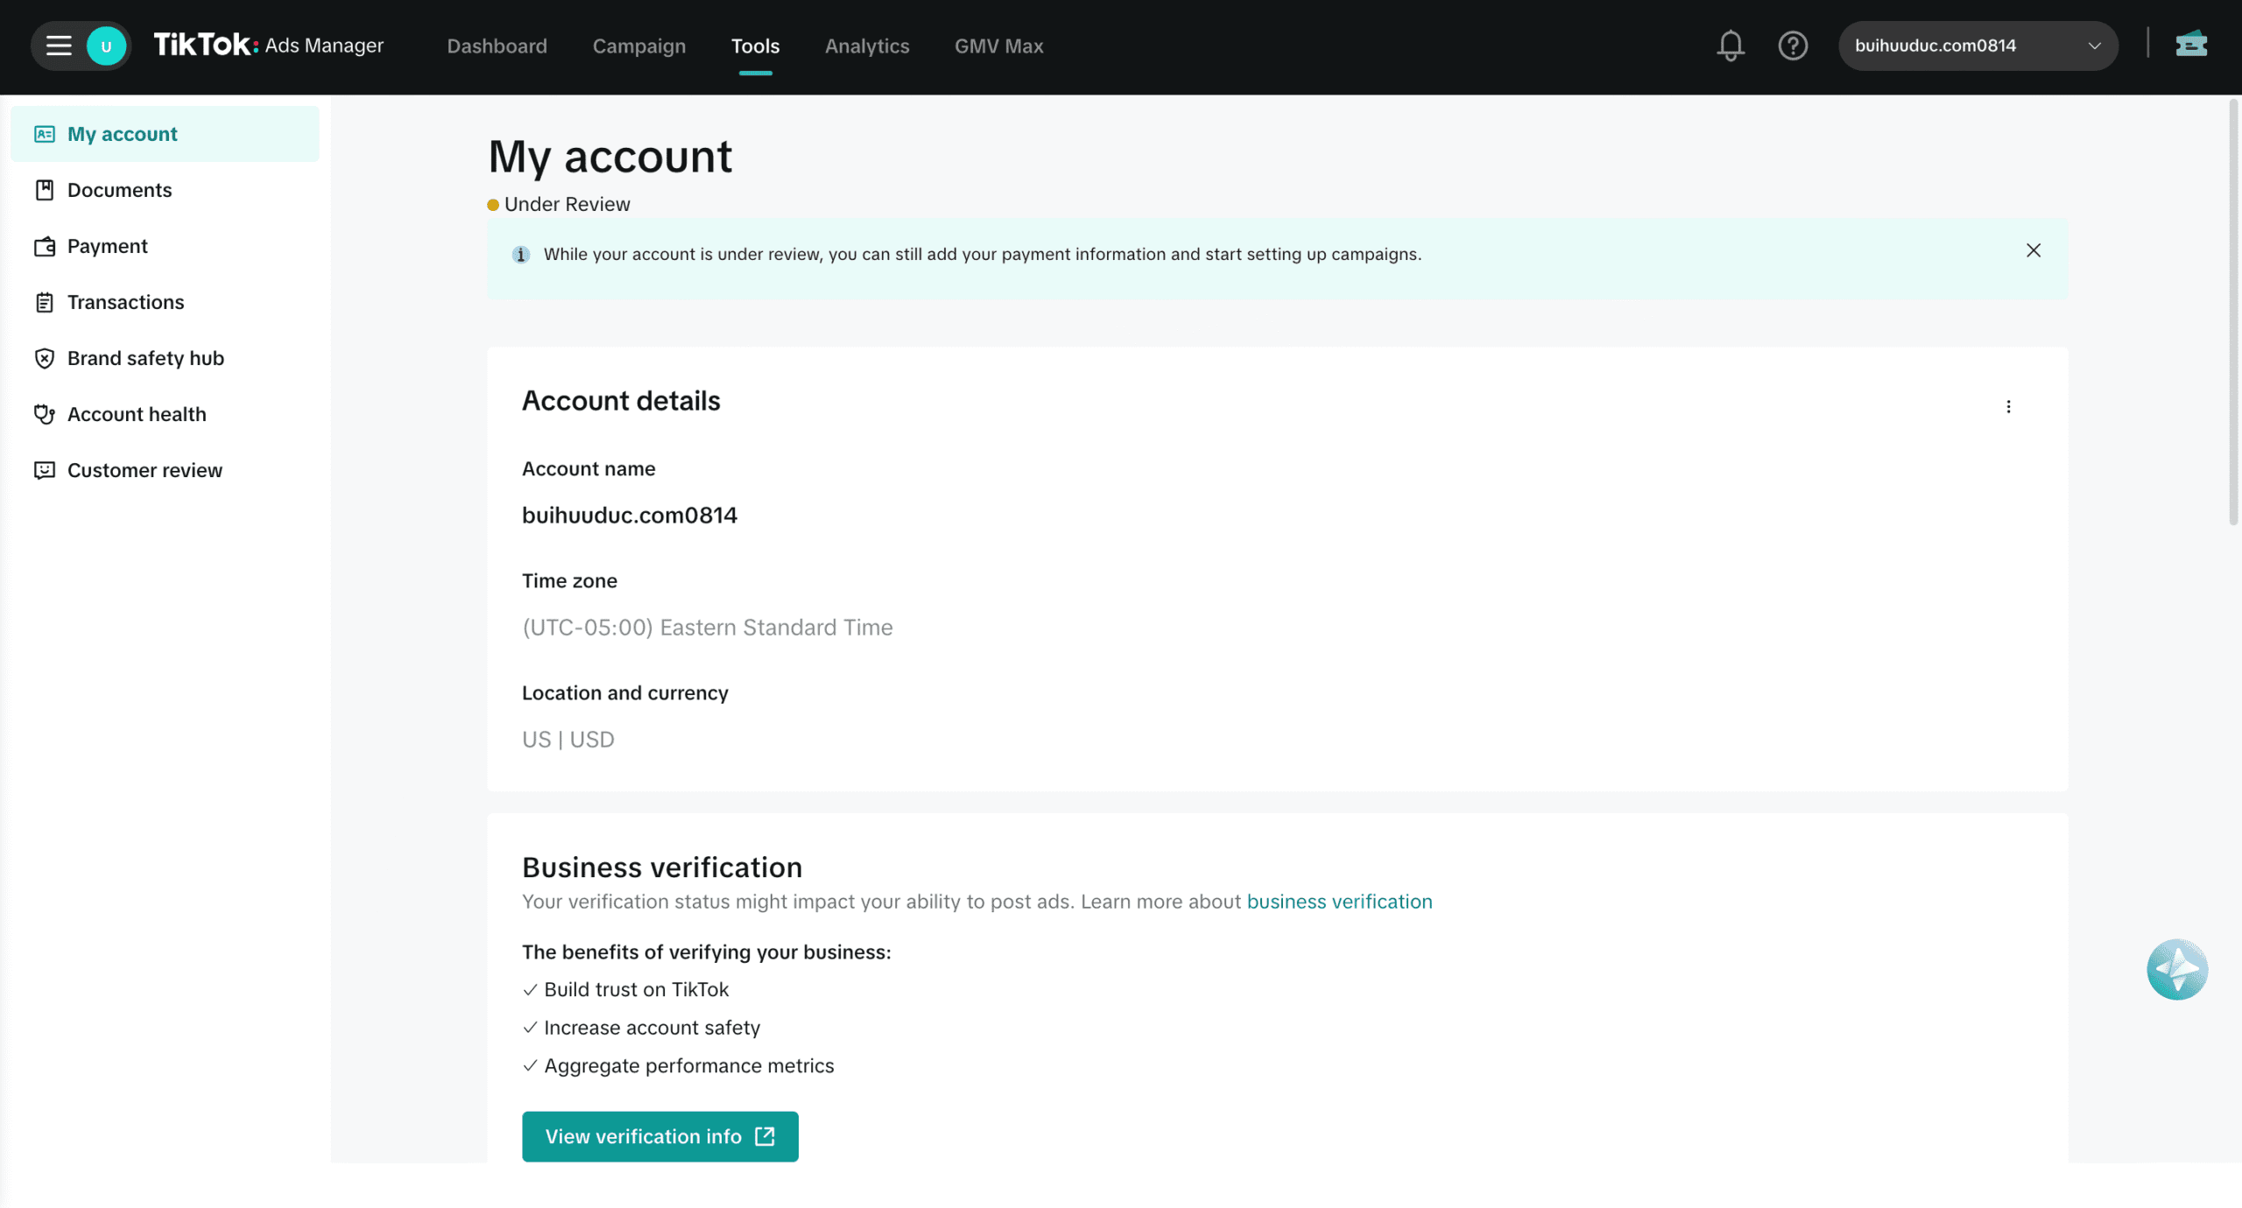2242x1208 pixels.
Task: Open the Analytics tab
Action: (866, 46)
